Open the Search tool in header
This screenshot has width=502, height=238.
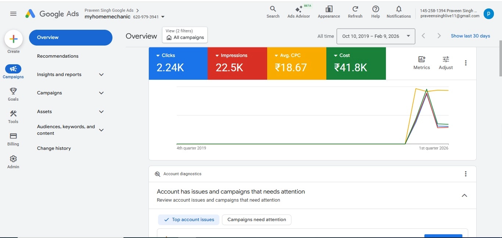pos(273,11)
